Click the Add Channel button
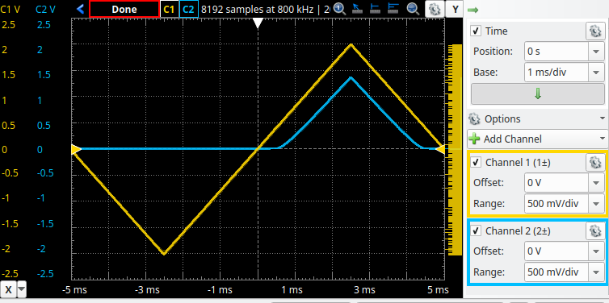 pyautogui.click(x=538, y=139)
